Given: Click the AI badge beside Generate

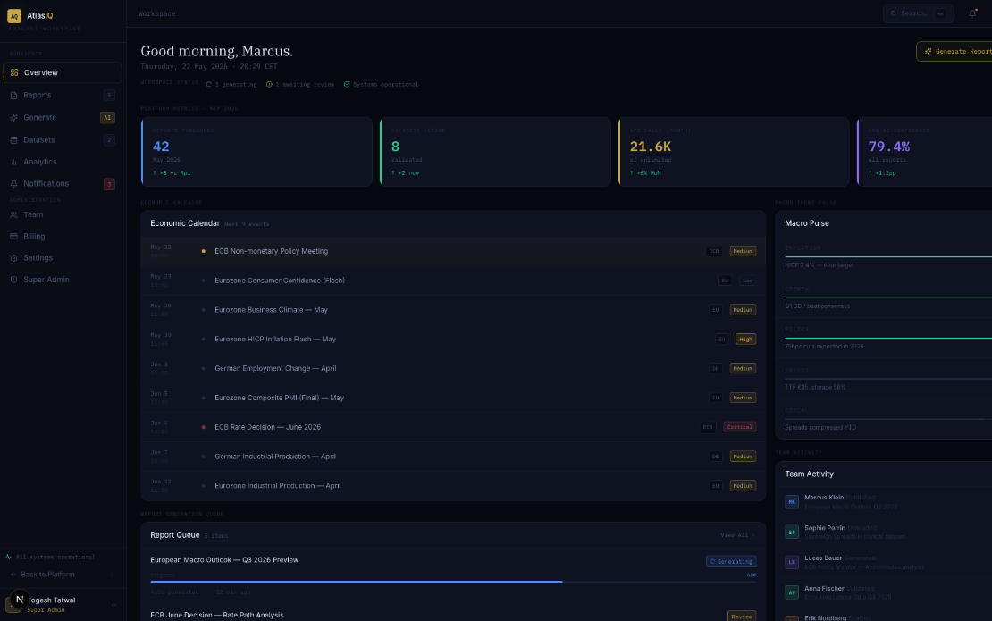Looking at the screenshot, I should point(107,118).
